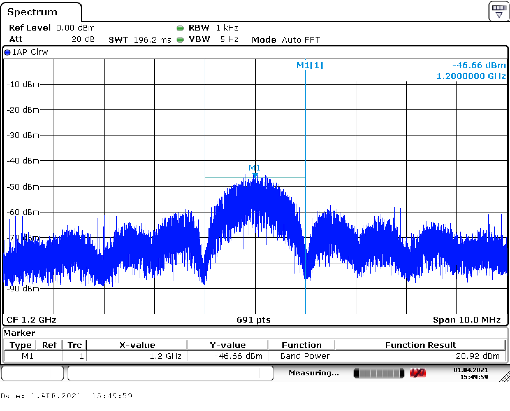Click the resize grip in bottom corner
The height and width of the screenshot is (411, 510).
[504, 377]
